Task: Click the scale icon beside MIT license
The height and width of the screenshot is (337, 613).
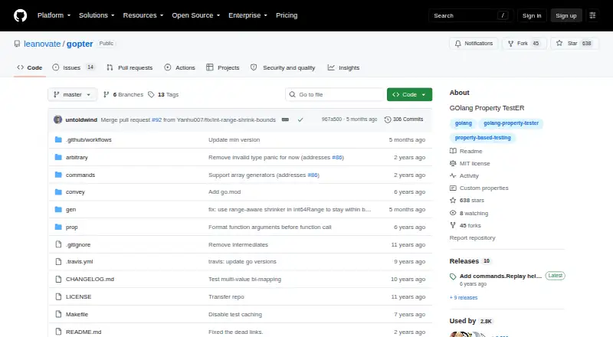Action: click(x=453, y=163)
